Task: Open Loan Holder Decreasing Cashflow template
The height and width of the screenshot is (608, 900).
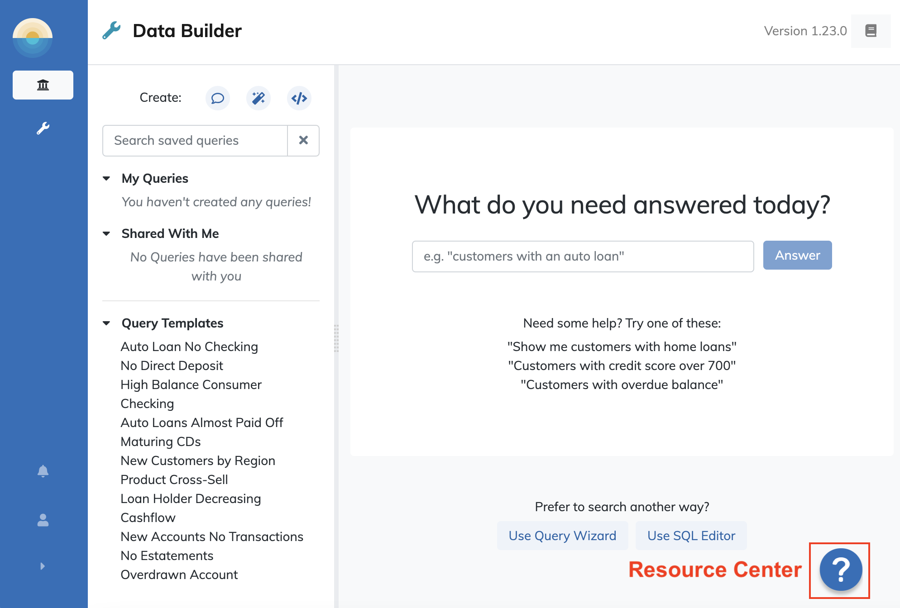Action: [x=191, y=508]
